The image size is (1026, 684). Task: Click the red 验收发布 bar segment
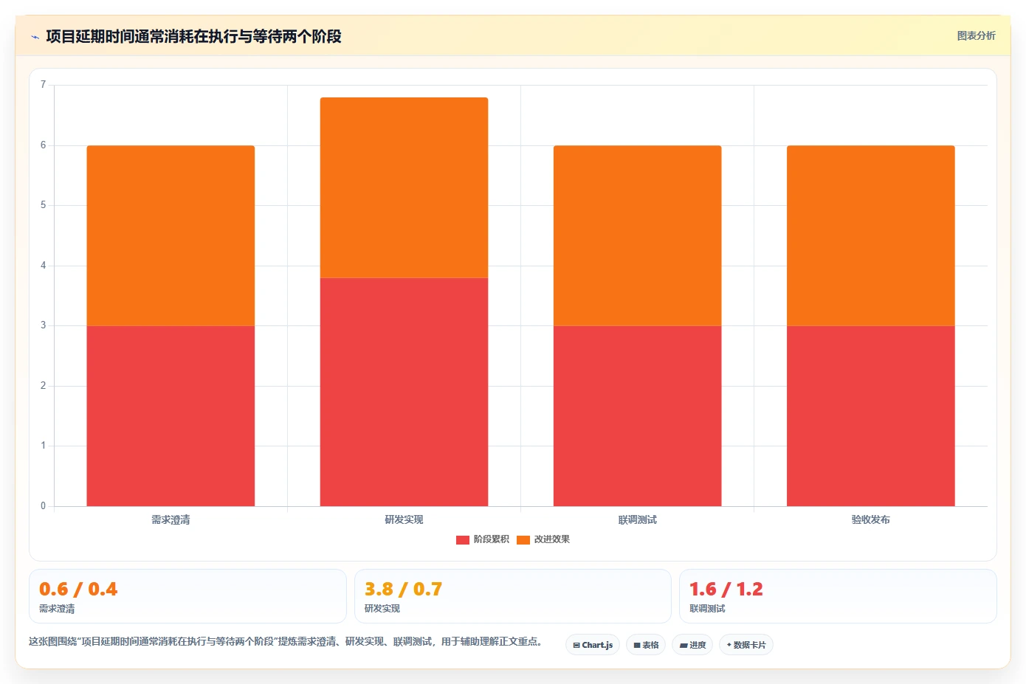pyautogui.click(x=870, y=415)
